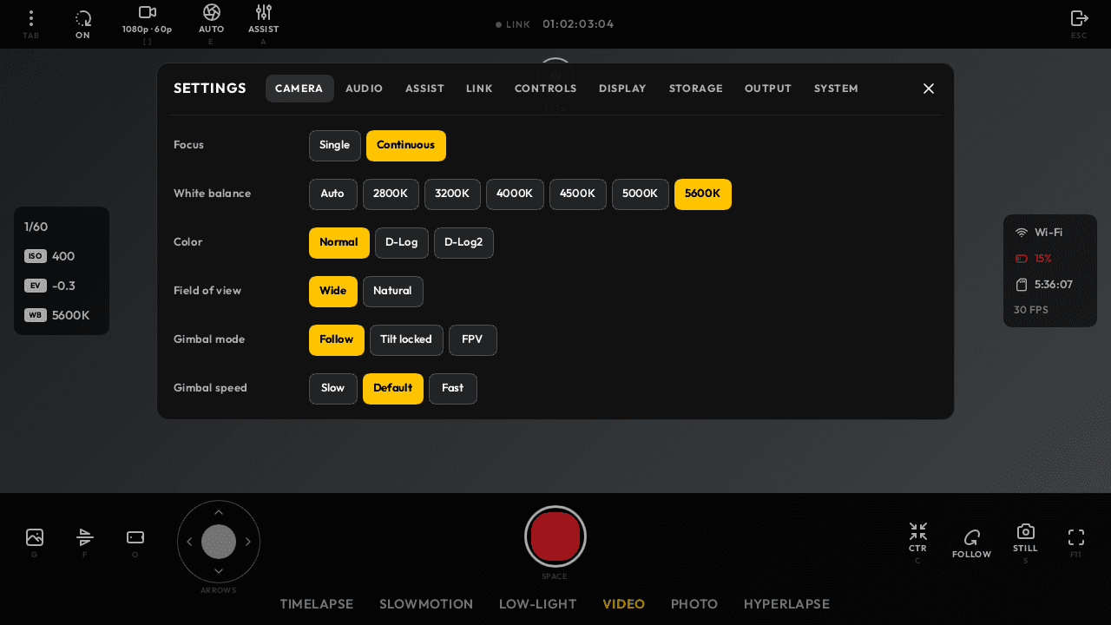
Task: Click the ISO 400 readout
Action: point(49,256)
